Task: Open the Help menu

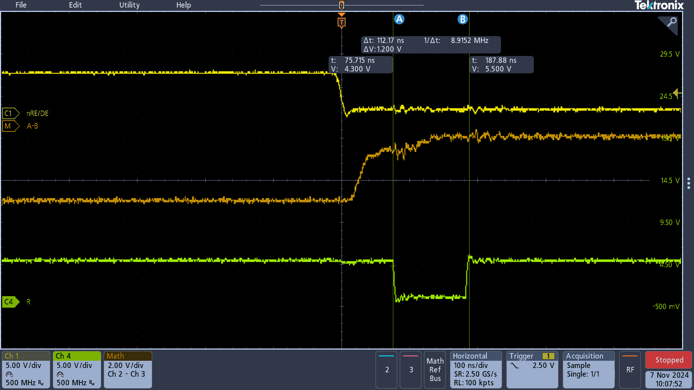Action: pyautogui.click(x=183, y=5)
